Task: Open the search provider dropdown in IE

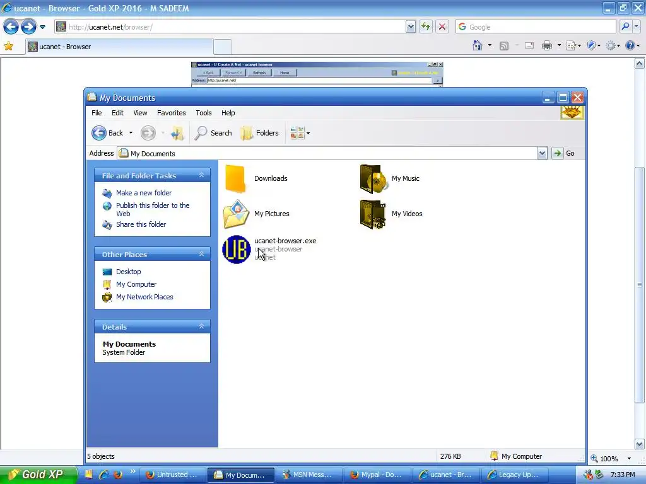Action: [x=637, y=26]
